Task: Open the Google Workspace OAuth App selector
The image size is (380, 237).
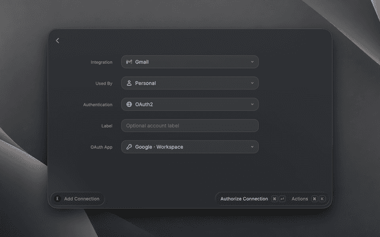Action: click(x=190, y=147)
